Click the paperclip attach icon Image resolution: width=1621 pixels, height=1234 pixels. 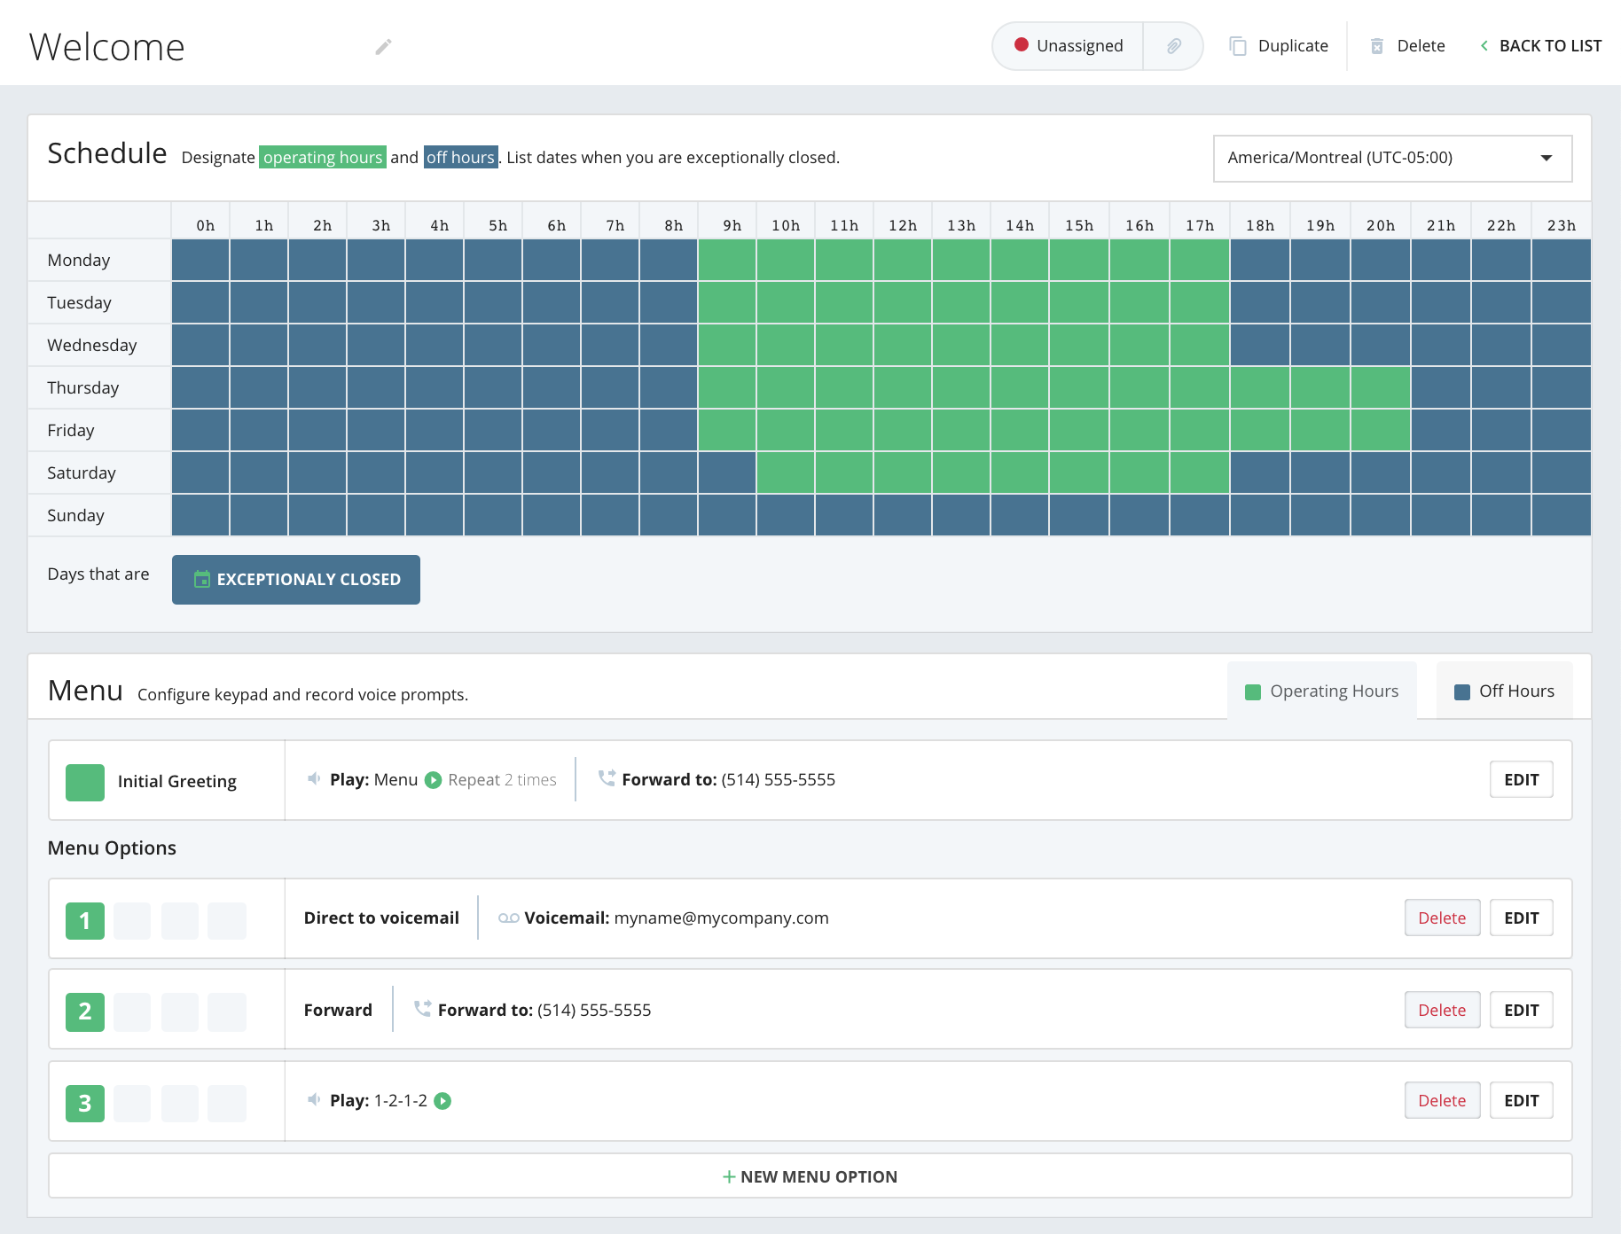1173,46
